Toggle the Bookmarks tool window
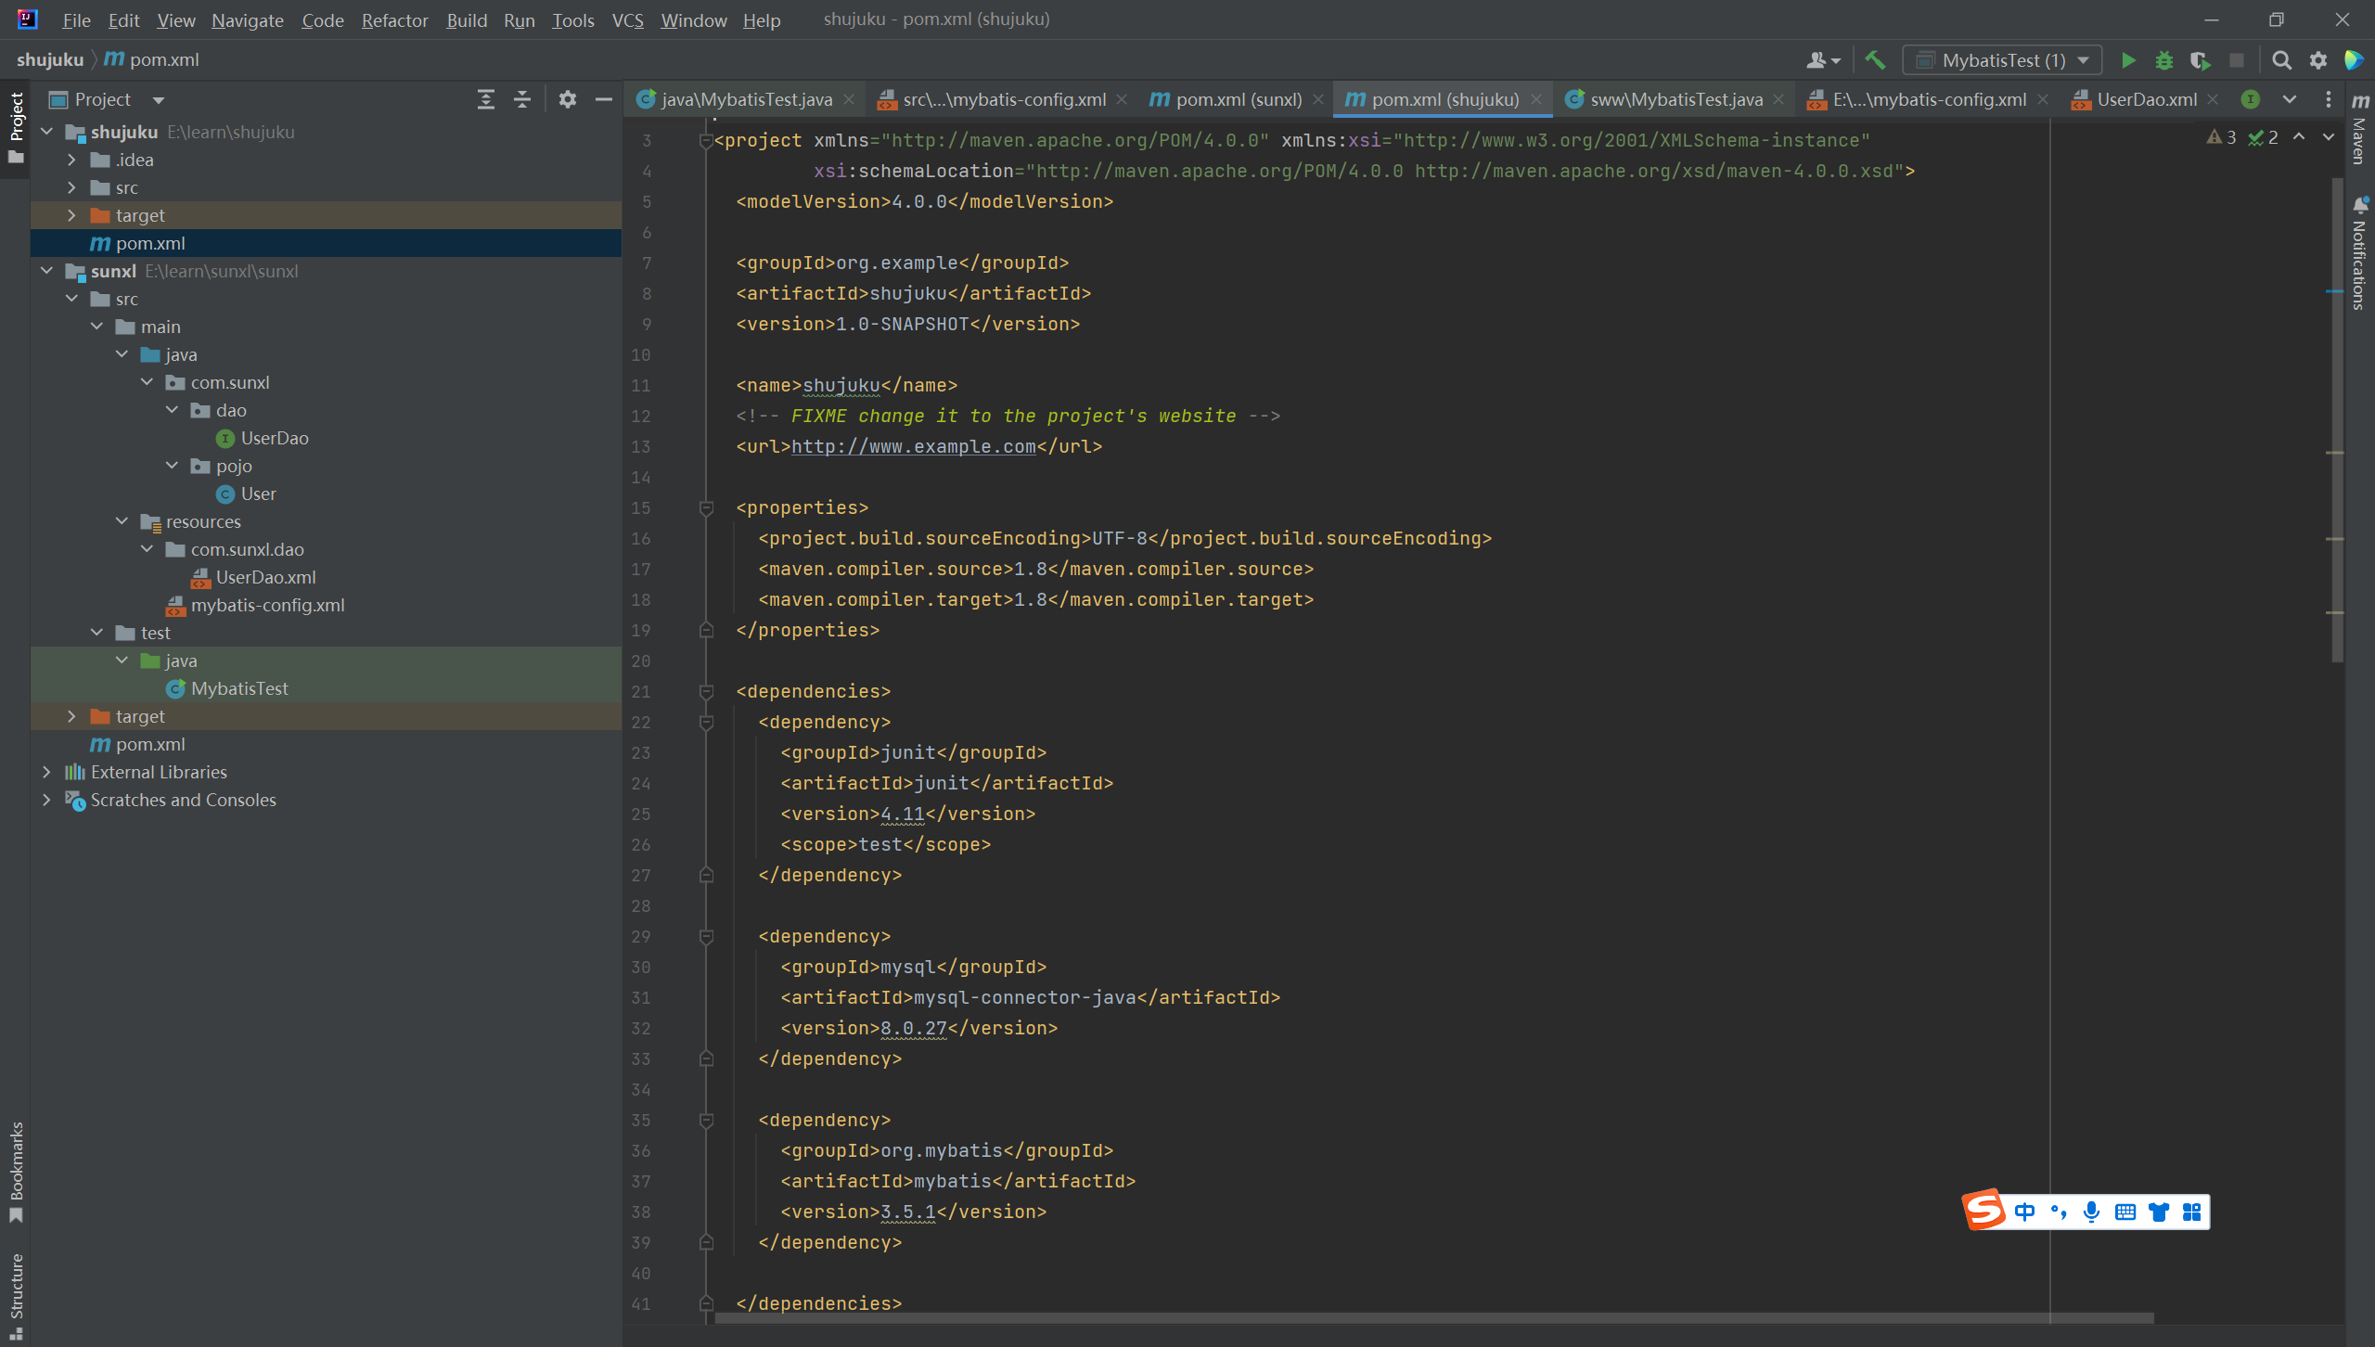This screenshot has width=2375, height=1347. pyautogui.click(x=16, y=1171)
